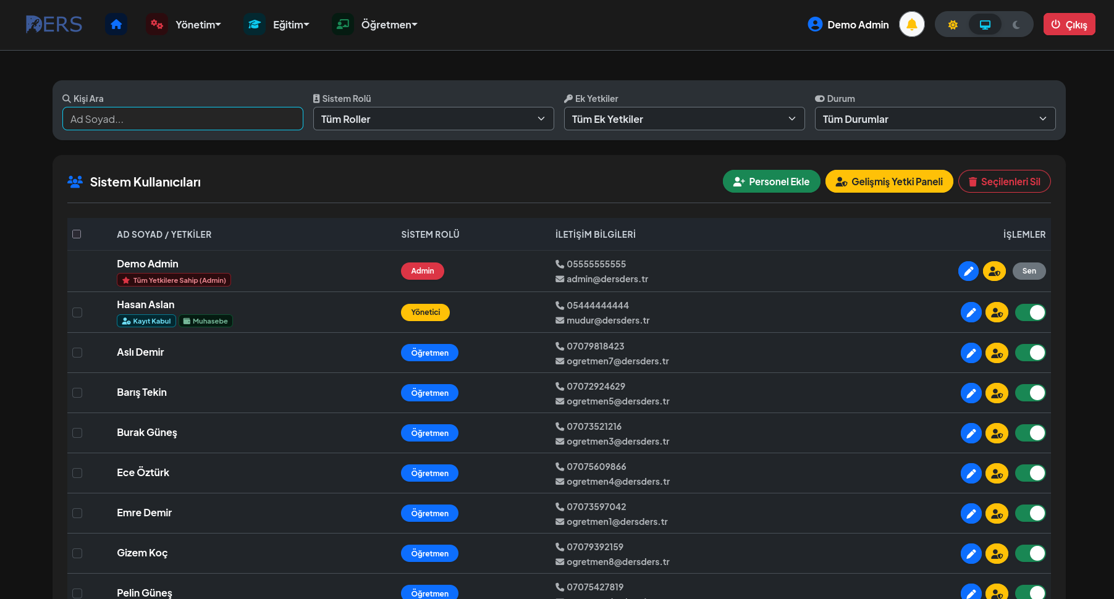1114x599 pixels.
Task: Click the Muhasebe badge
Action: pos(206,321)
